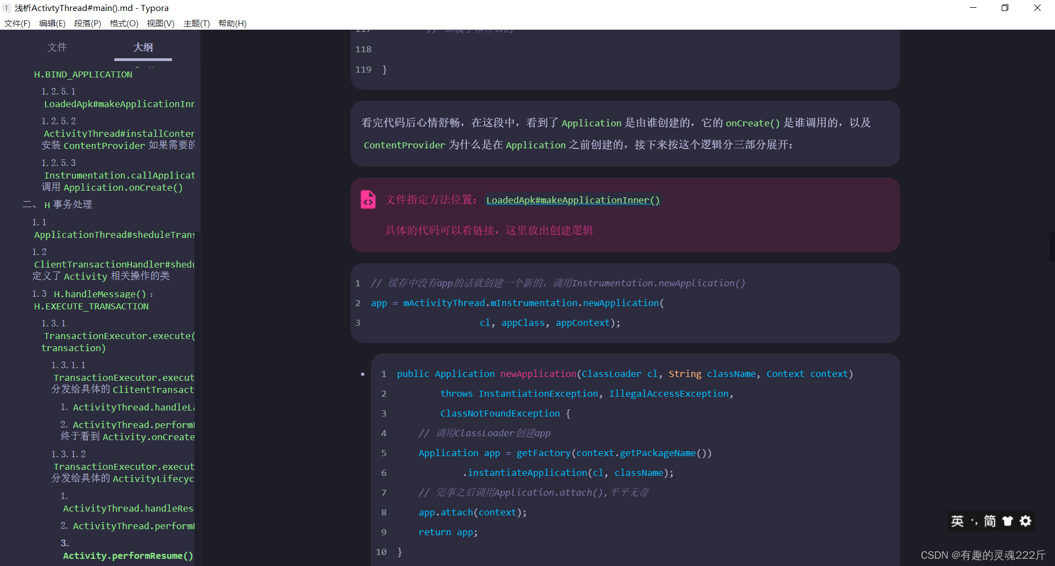Select outline item Activity.performResume()
Viewport: 1055px width, 566px height.
[127, 556]
